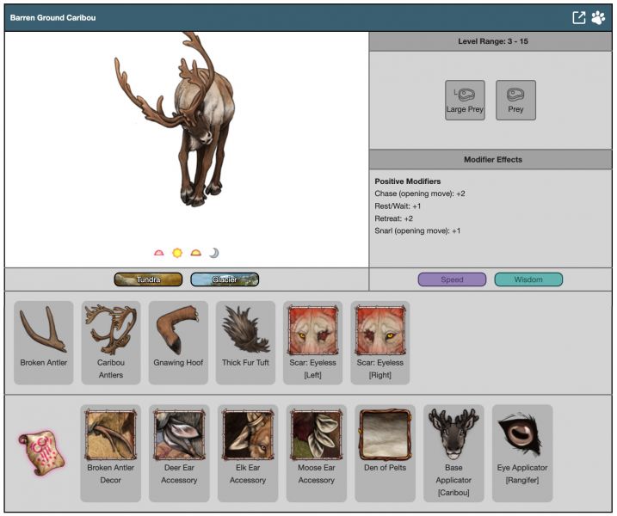Select the teal Wisdom stat tag
The width and height of the screenshot is (617, 516).
coord(528,279)
